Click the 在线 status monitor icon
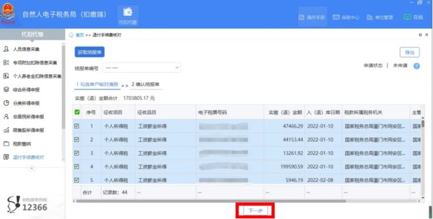The width and height of the screenshot is (433, 219). point(407,17)
